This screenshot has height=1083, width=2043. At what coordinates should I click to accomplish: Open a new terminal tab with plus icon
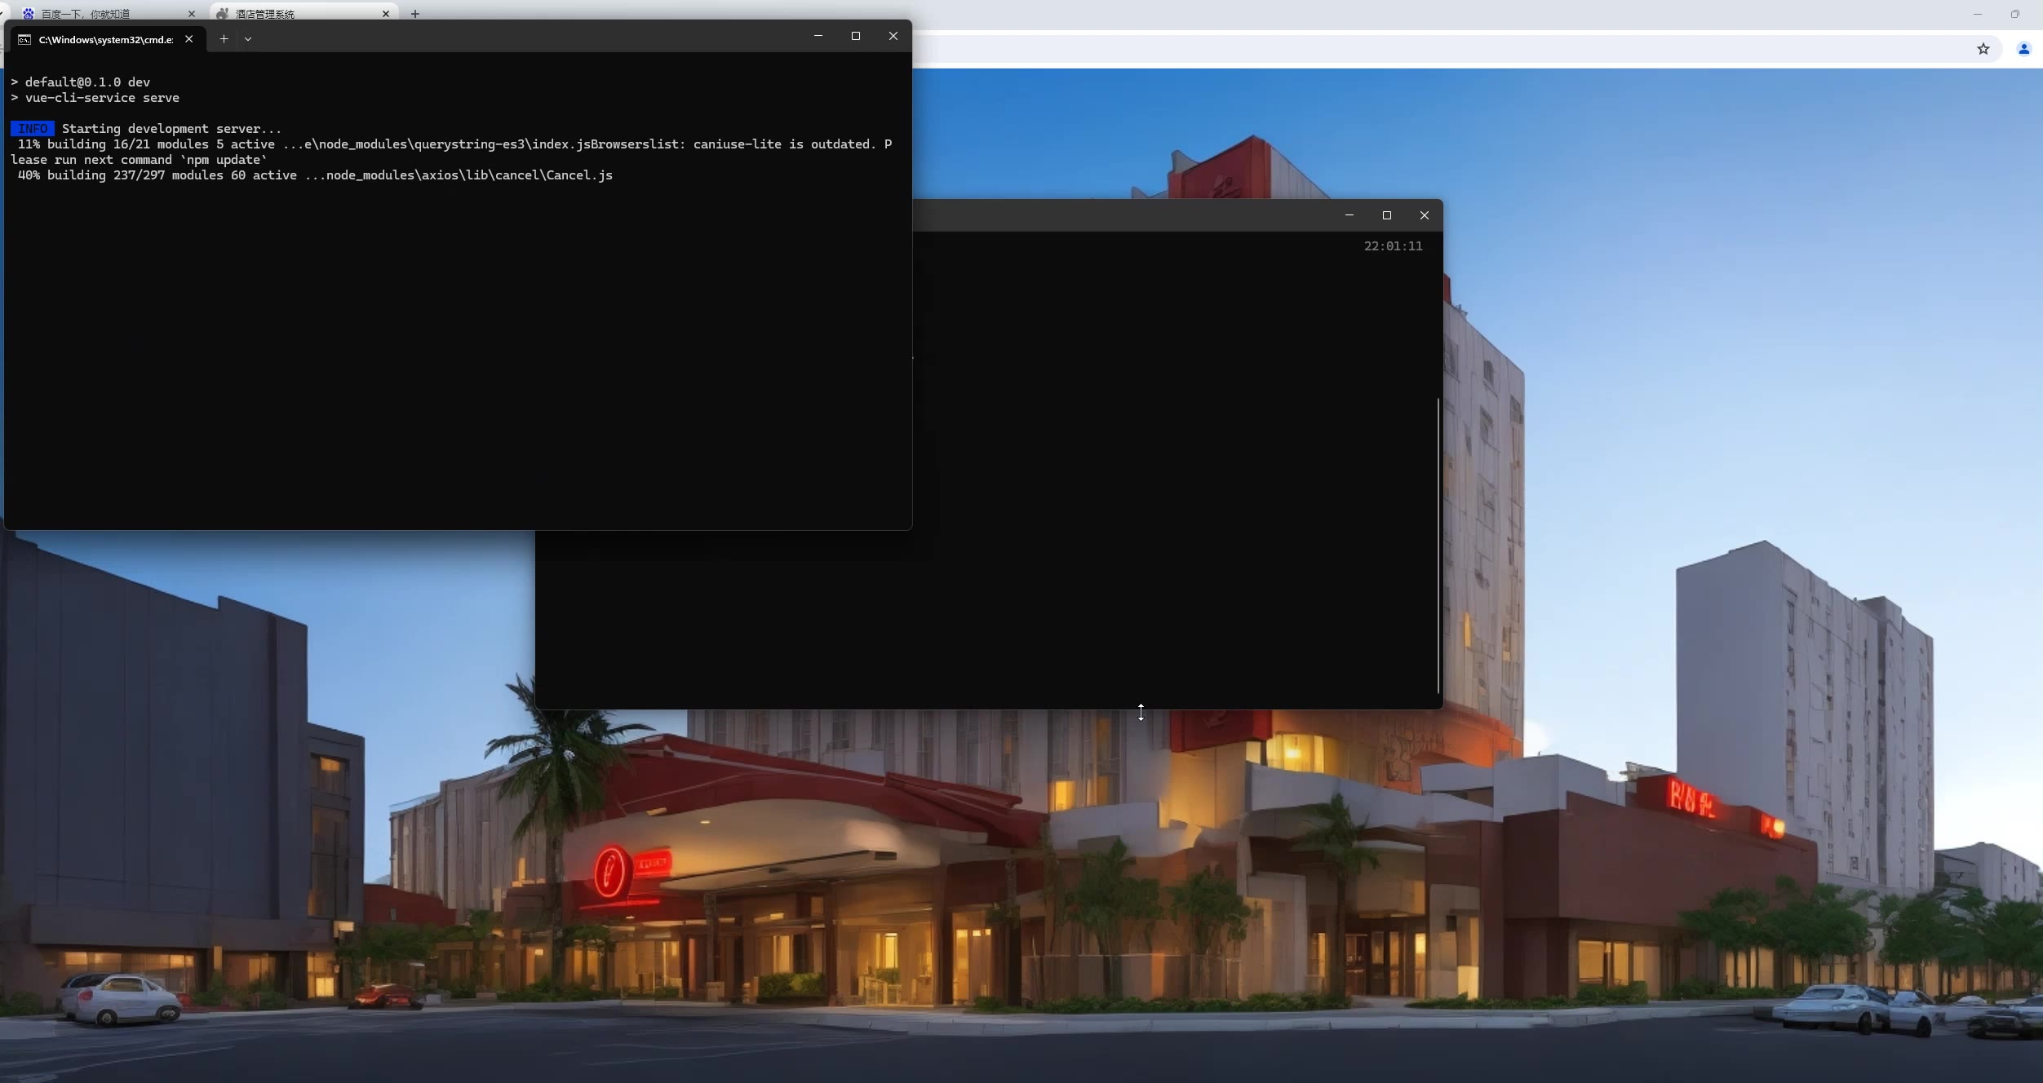coord(224,38)
